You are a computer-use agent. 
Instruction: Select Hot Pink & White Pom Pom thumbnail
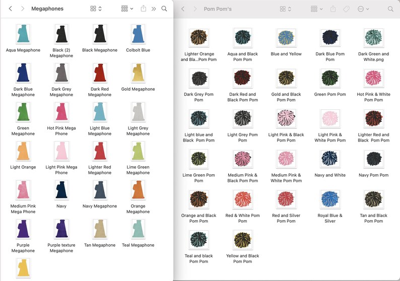[374, 78]
